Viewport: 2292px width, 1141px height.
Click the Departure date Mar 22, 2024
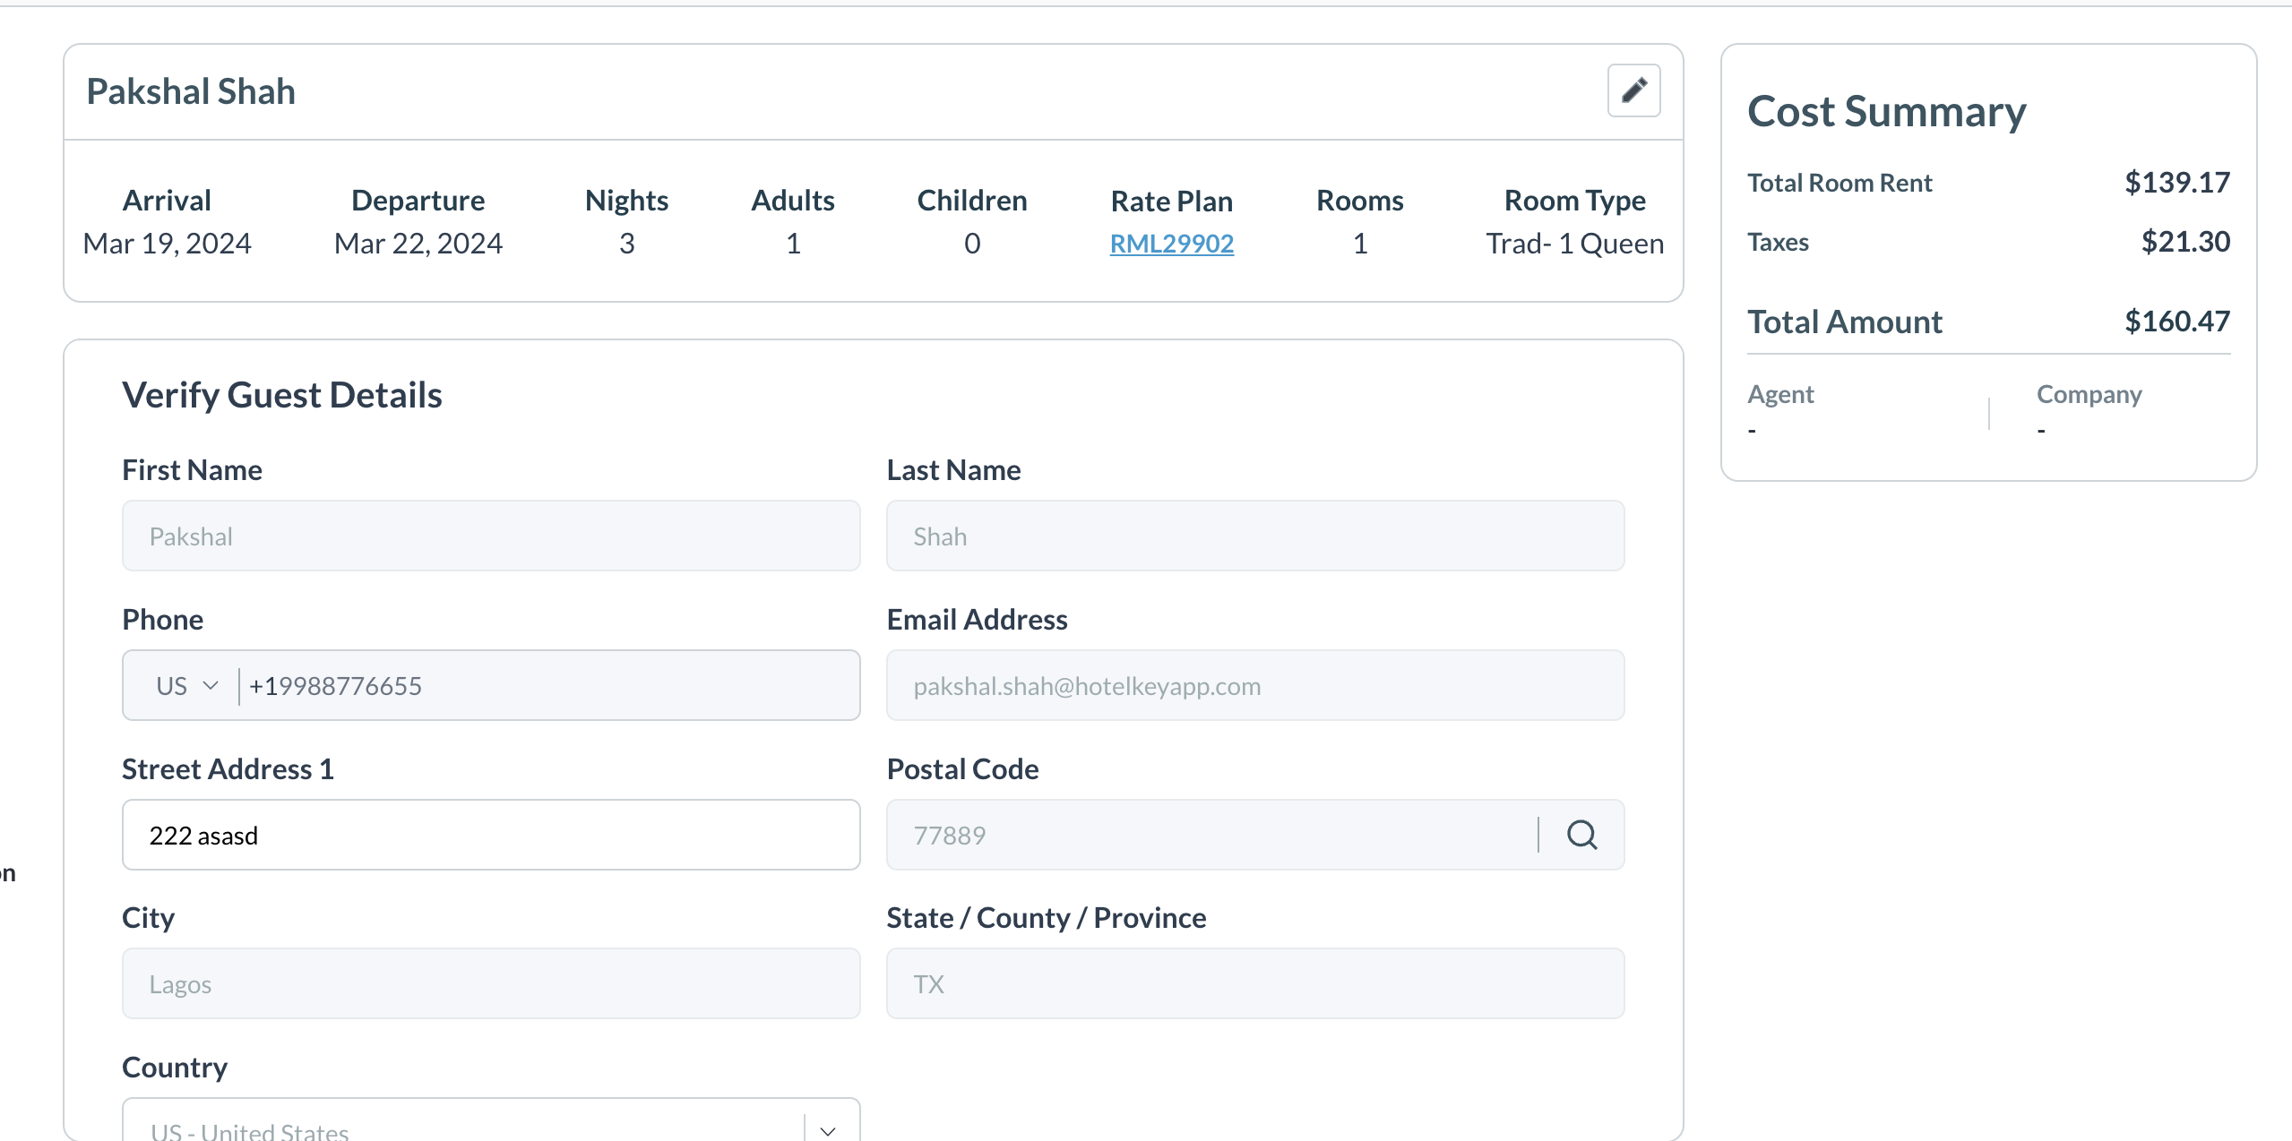[x=418, y=244]
